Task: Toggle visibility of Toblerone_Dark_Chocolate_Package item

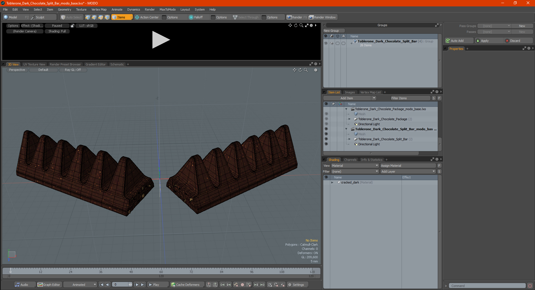Action: (326, 119)
